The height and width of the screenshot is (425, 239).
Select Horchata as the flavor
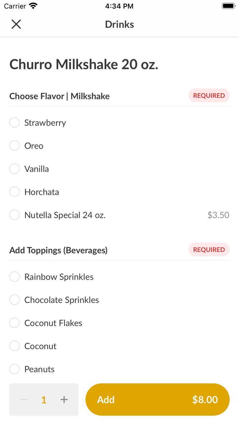click(x=14, y=192)
